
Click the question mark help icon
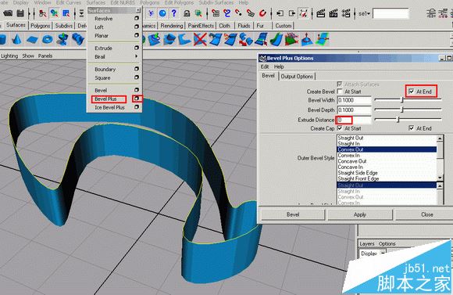point(173,13)
